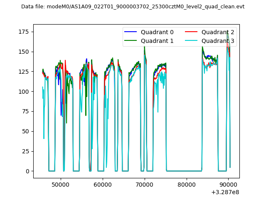266x200 pixels.
Task: Click the Quadrant 0 legend label
Action: point(157,32)
